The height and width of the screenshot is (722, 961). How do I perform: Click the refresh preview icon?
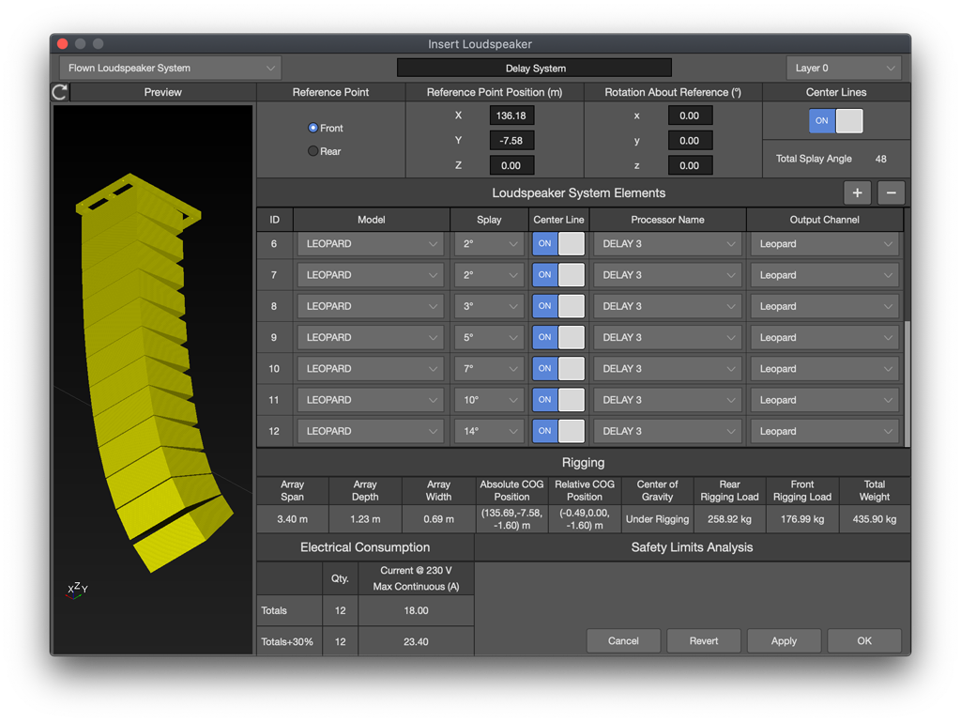(60, 92)
